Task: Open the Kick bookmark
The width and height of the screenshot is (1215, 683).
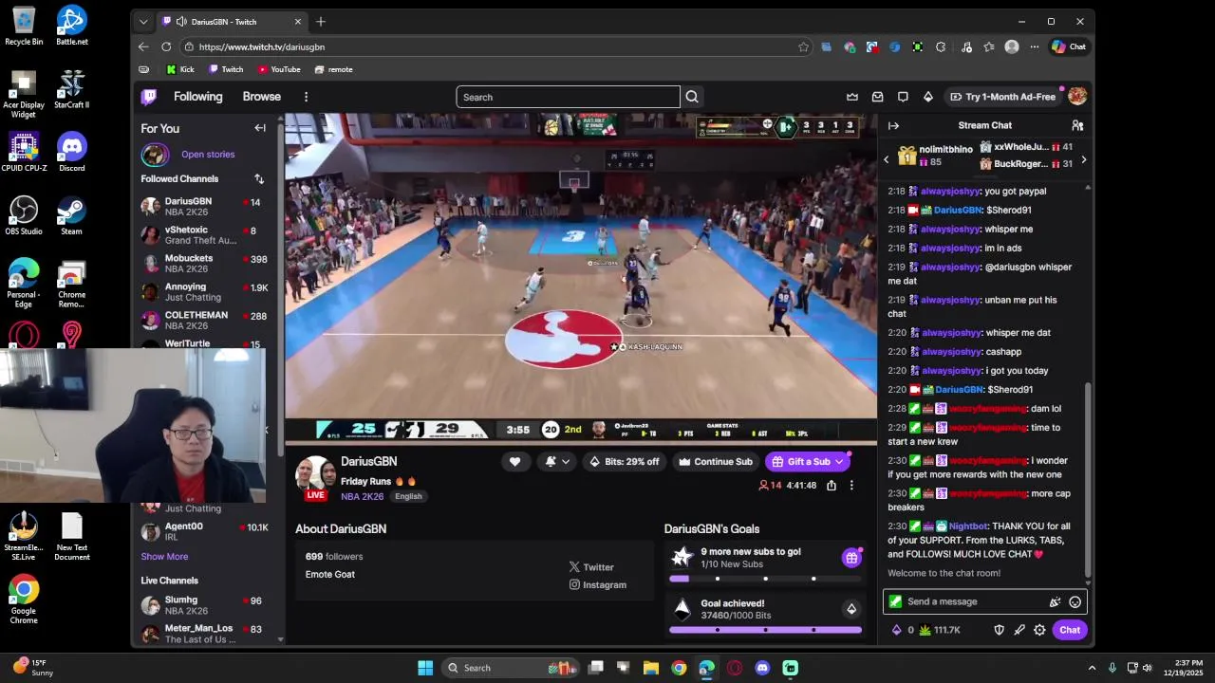Action: (180, 69)
